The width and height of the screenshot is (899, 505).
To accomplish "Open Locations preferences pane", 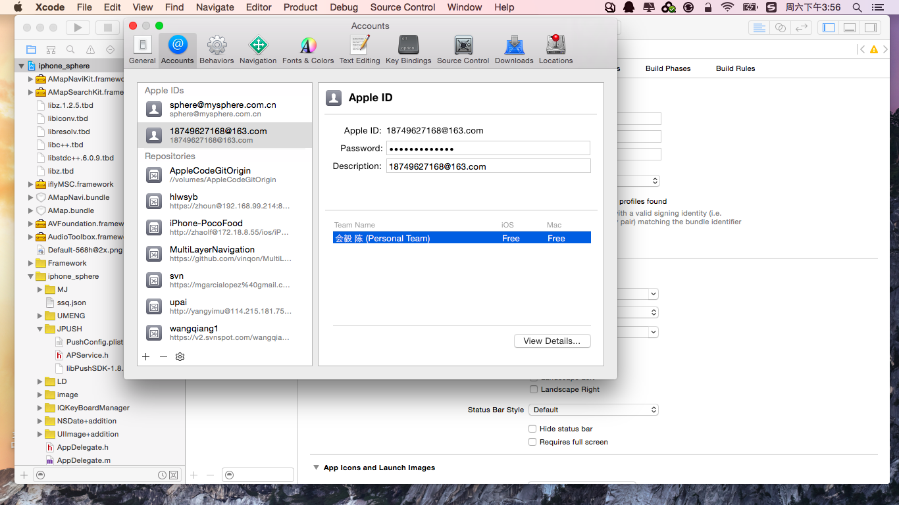I will [x=556, y=50].
